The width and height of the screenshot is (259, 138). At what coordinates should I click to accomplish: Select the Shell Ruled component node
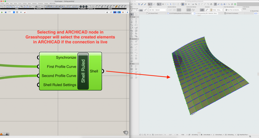tap(83, 71)
